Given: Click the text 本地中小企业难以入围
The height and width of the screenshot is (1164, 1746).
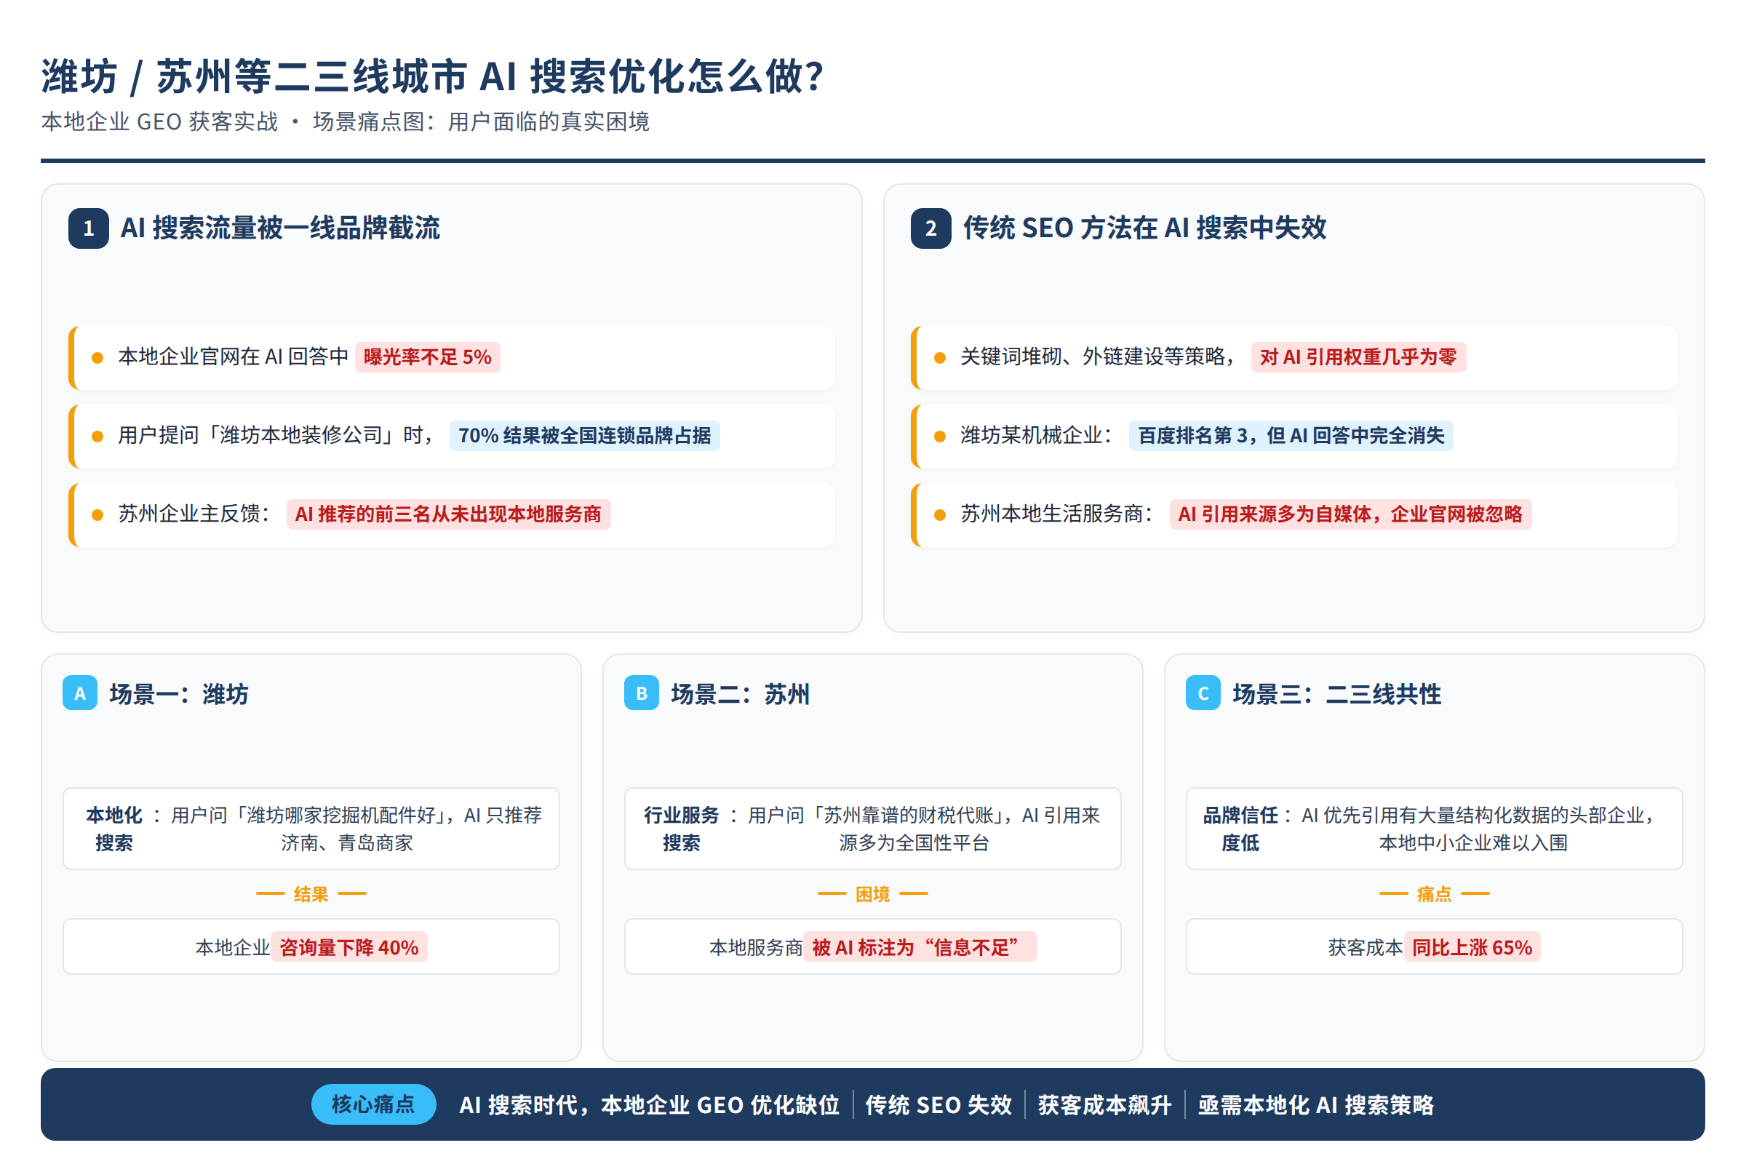Looking at the screenshot, I should (x=1472, y=842).
